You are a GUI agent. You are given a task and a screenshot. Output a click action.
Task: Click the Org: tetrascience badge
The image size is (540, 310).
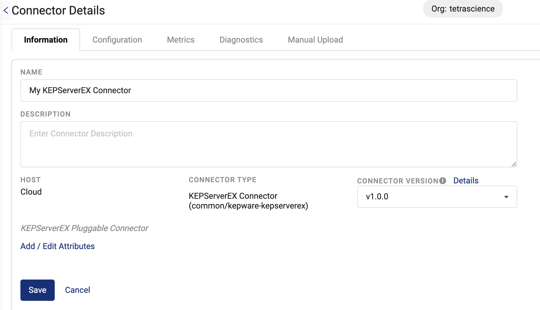(x=463, y=9)
